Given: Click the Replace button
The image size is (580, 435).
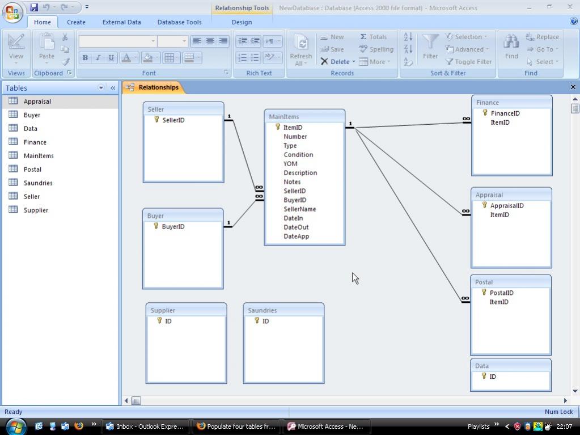Looking at the screenshot, I should pos(542,37).
